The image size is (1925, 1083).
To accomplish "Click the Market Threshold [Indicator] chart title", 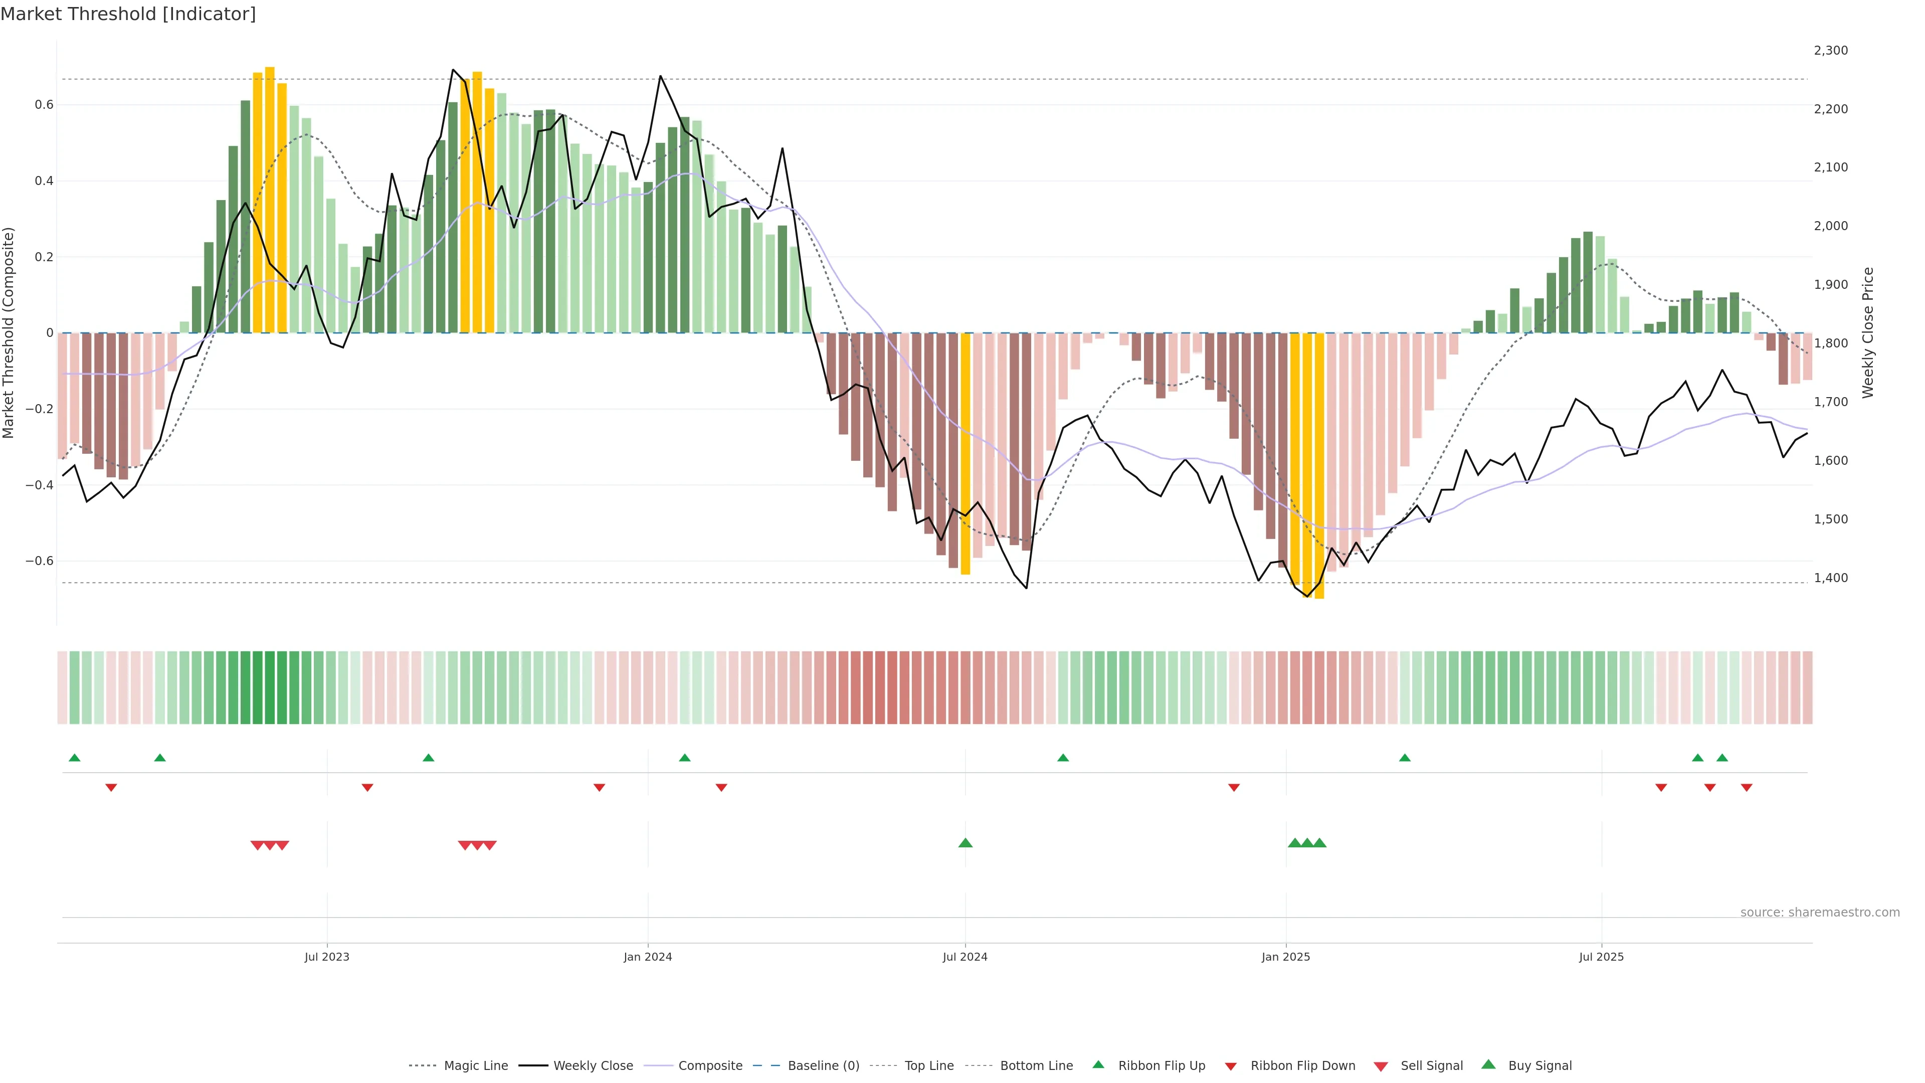I will coord(128,14).
